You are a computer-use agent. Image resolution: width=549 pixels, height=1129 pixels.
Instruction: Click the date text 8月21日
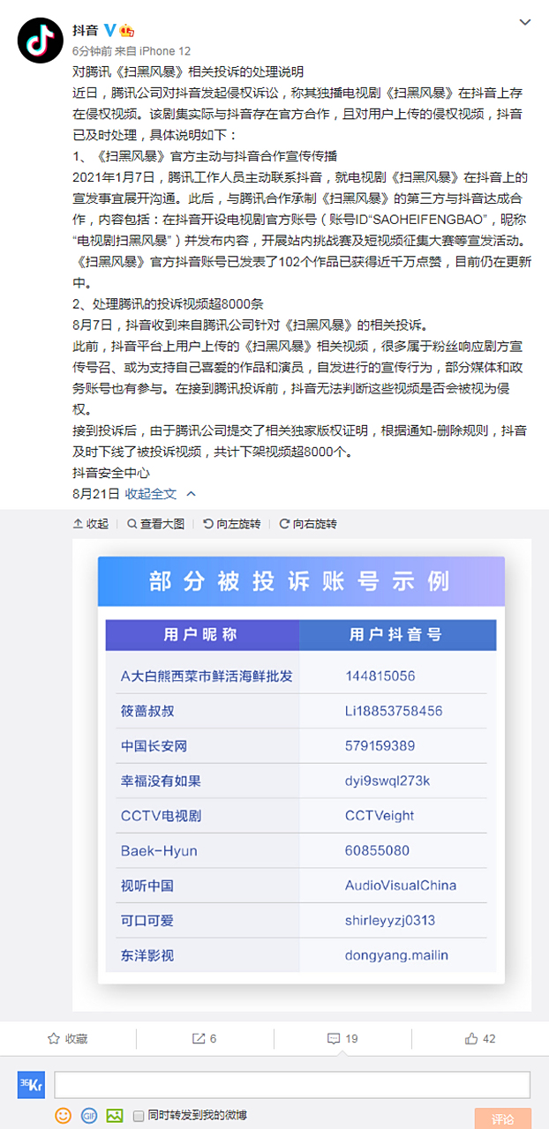point(95,494)
